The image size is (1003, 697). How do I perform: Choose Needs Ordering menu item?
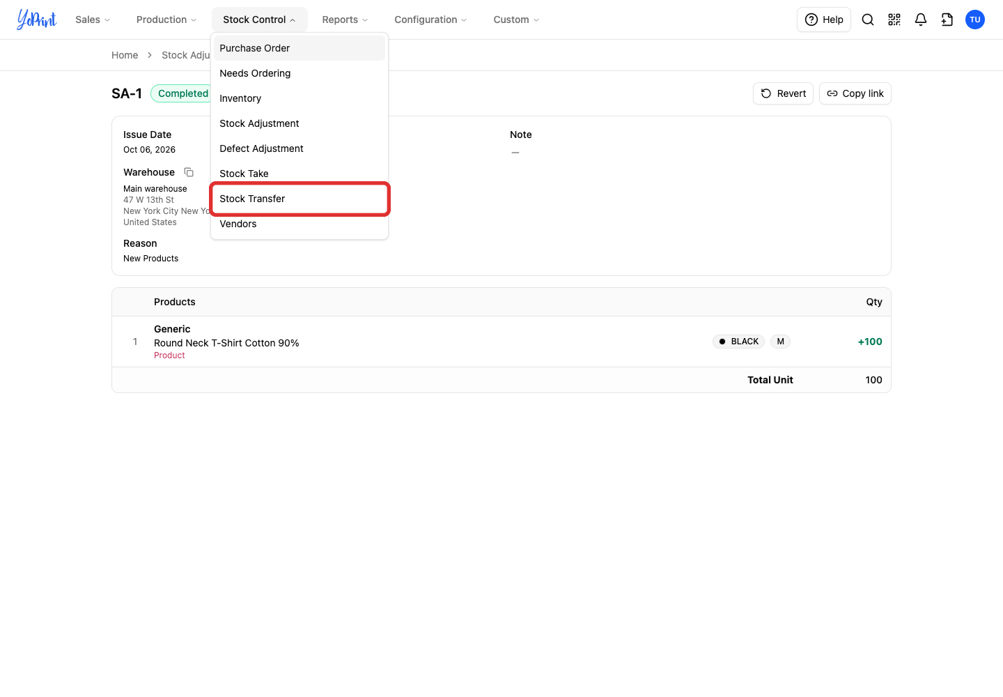[300, 73]
